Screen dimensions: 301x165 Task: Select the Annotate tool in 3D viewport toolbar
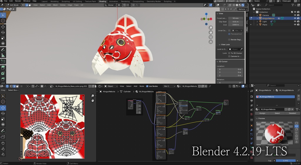click(3, 50)
